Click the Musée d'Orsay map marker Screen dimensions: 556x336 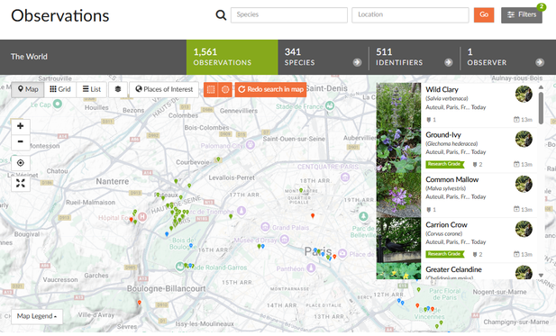[284, 241]
